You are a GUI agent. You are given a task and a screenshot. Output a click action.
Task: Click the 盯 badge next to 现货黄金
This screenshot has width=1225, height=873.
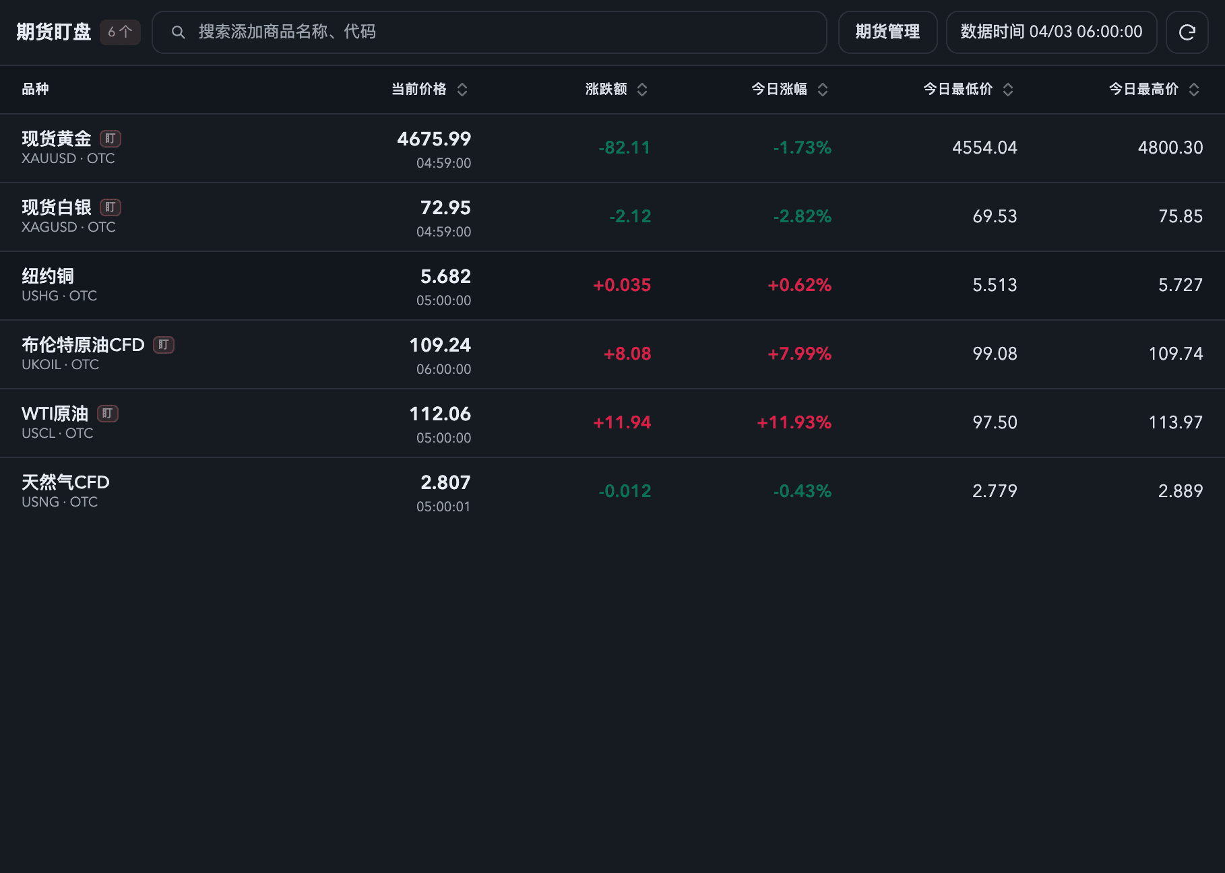pos(111,139)
